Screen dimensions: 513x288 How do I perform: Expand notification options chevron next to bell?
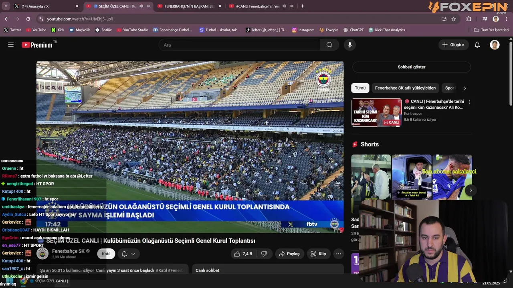pos(133,254)
